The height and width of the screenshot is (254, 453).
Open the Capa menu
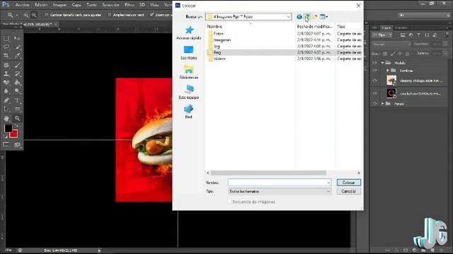click(76, 5)
